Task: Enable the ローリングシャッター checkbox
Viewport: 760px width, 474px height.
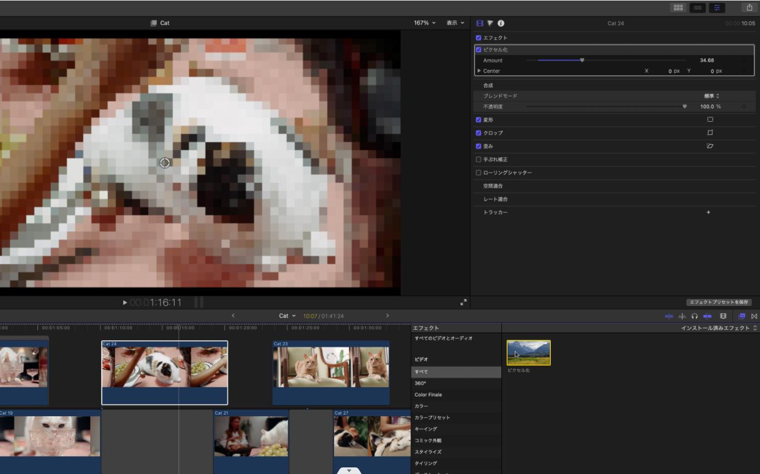Action: (x=478, y=173)
